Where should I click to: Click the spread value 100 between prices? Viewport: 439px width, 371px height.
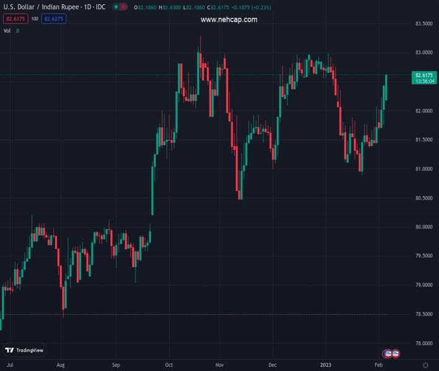pyautogui.click(x=35, y=19)
